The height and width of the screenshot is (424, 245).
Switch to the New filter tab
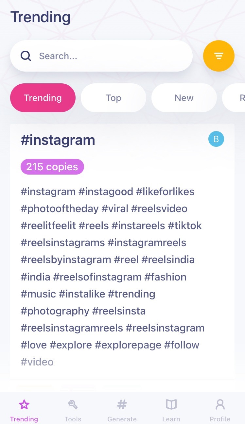[x=184, y=98]
